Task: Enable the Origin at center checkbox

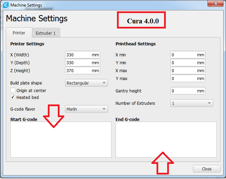Action: point(13,90)
